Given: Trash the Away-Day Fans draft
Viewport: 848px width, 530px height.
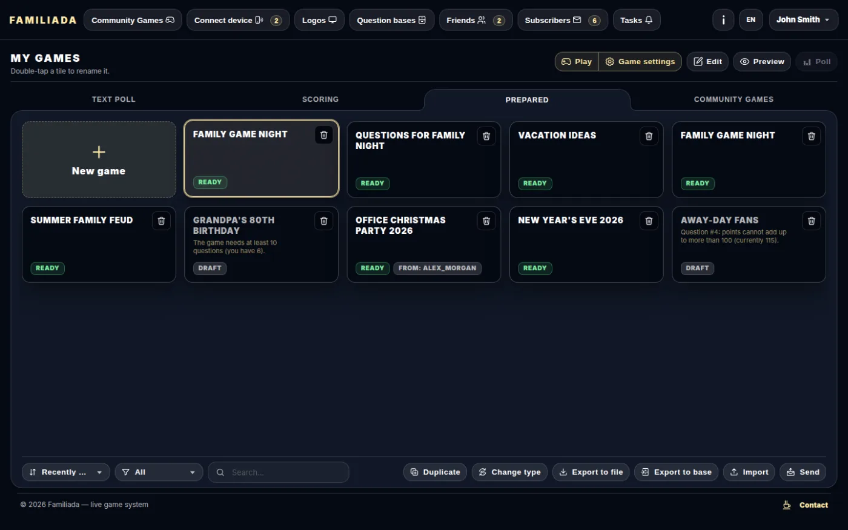Looking at the screenshot, I should point(812,221).
